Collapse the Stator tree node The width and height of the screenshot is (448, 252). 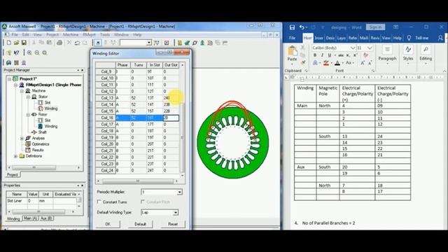tap(28, 97)
